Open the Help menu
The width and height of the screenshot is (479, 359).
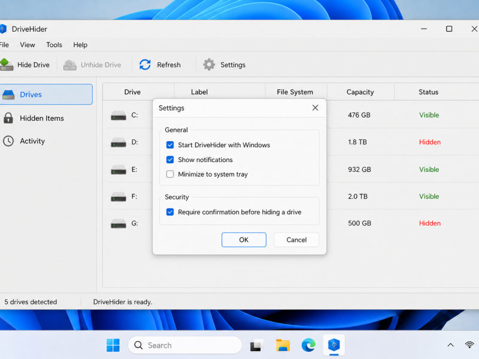pyautogui.click(x=80, y=45)
